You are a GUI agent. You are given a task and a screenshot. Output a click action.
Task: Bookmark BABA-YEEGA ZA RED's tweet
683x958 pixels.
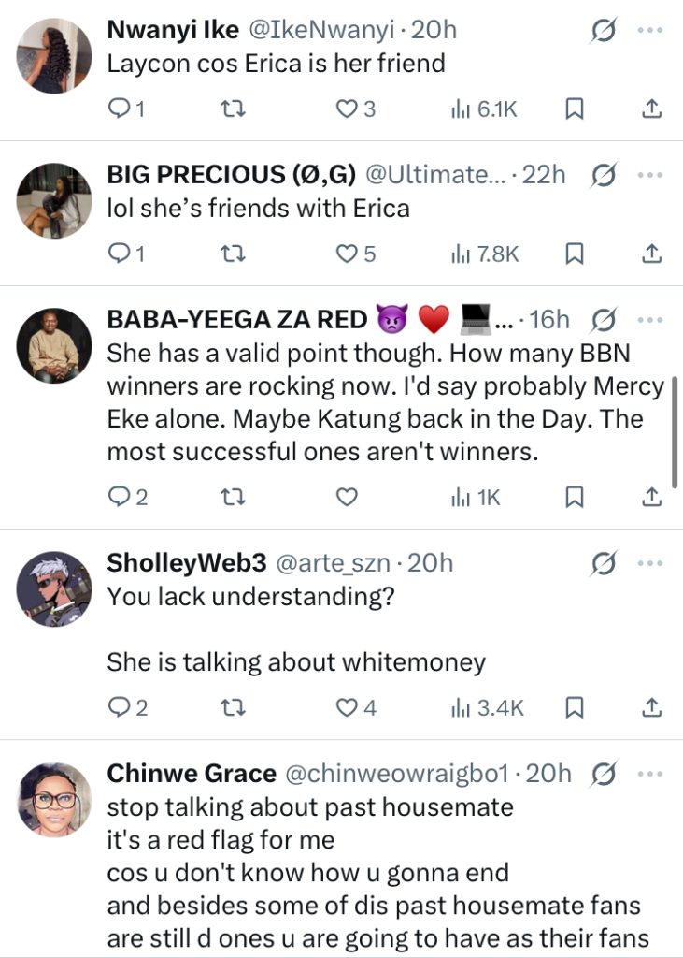pyautogui.click(x=576, y=497)
